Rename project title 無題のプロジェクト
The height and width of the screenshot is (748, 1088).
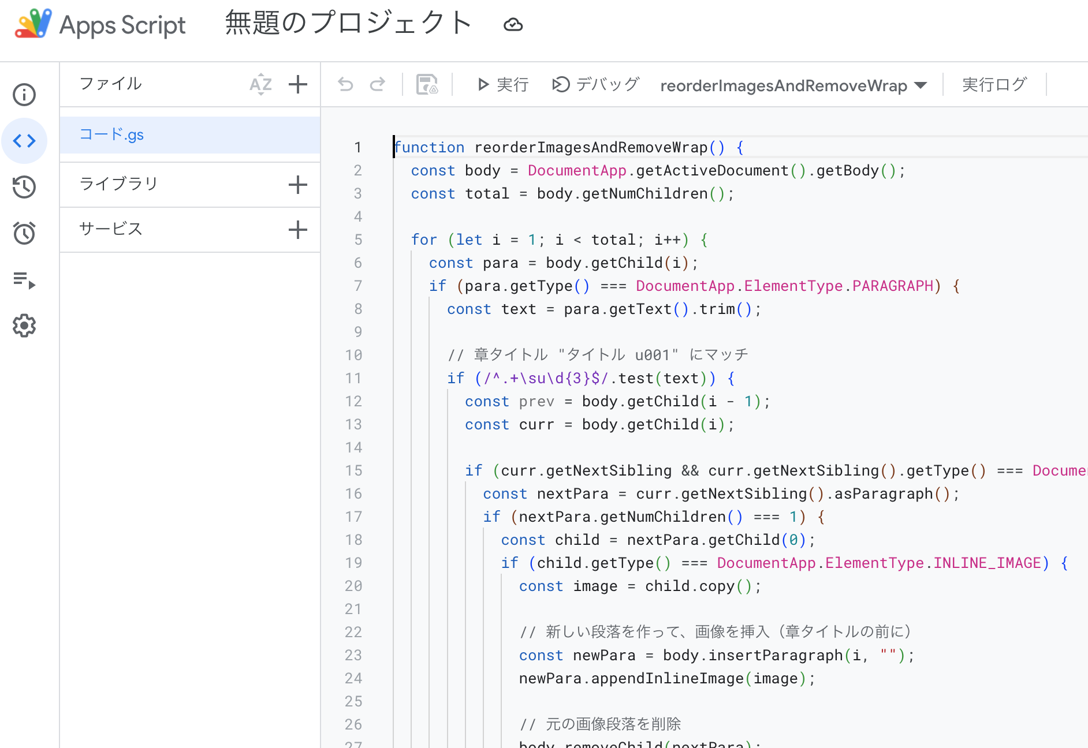tap(348, 24)
